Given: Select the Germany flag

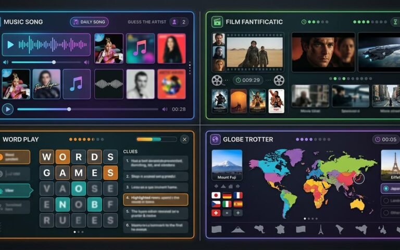Looking at the screenshot, I should pos(227,195).
